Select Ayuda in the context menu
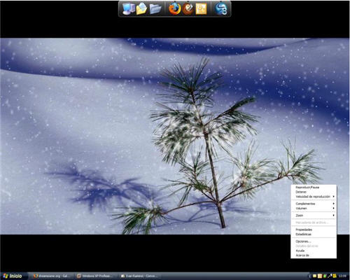 click(314, 251)
